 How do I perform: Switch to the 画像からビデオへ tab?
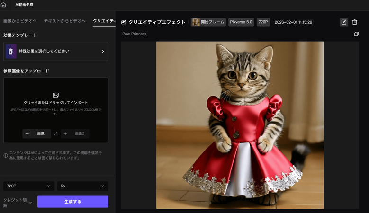[x=20, y=21]
